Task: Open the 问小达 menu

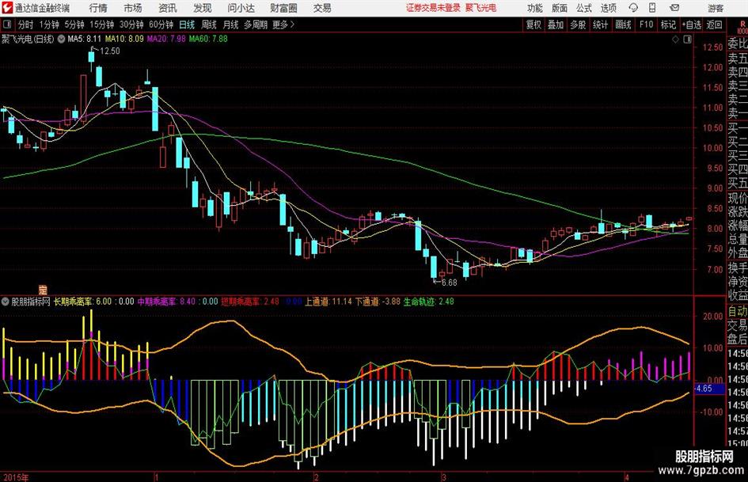Action: 241,8
